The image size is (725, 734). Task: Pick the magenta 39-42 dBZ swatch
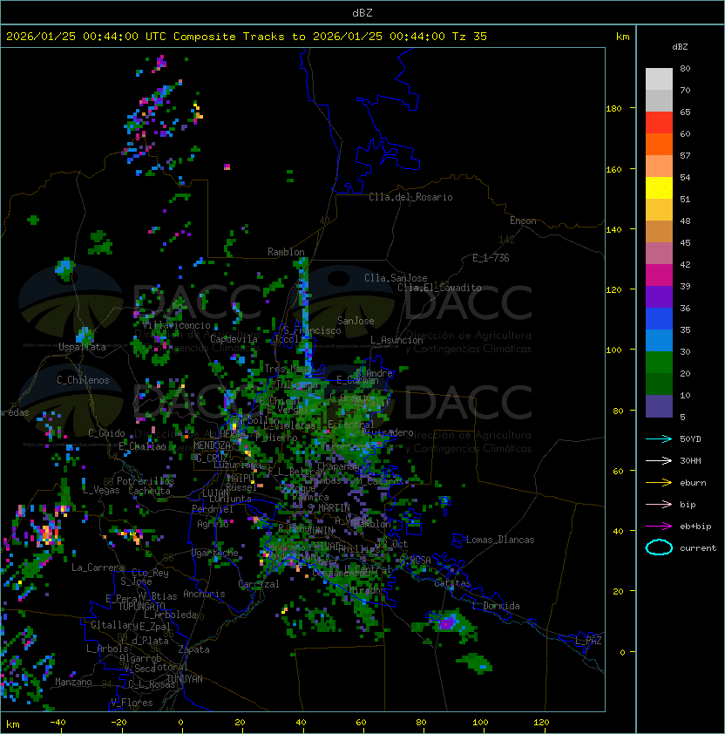[659, 275]
